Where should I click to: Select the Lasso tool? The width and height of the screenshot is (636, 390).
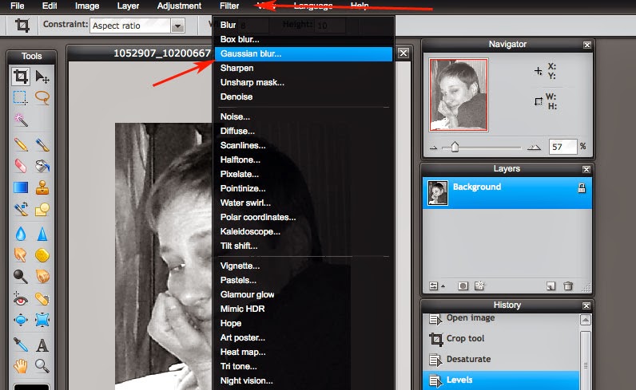tap(42, 98)
